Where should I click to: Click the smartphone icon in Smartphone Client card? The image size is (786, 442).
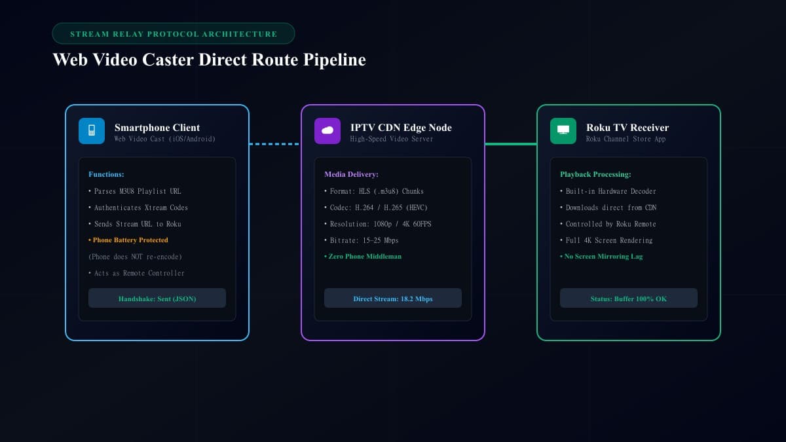pos(92,131)
